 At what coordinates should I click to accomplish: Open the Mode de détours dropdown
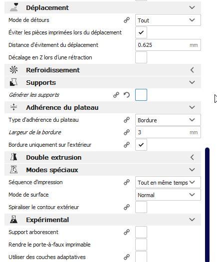[x=168, y=20]
